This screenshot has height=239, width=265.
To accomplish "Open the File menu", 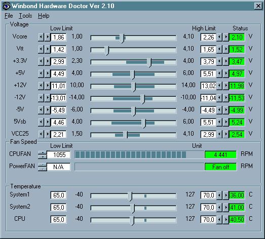I will (9, 16).
